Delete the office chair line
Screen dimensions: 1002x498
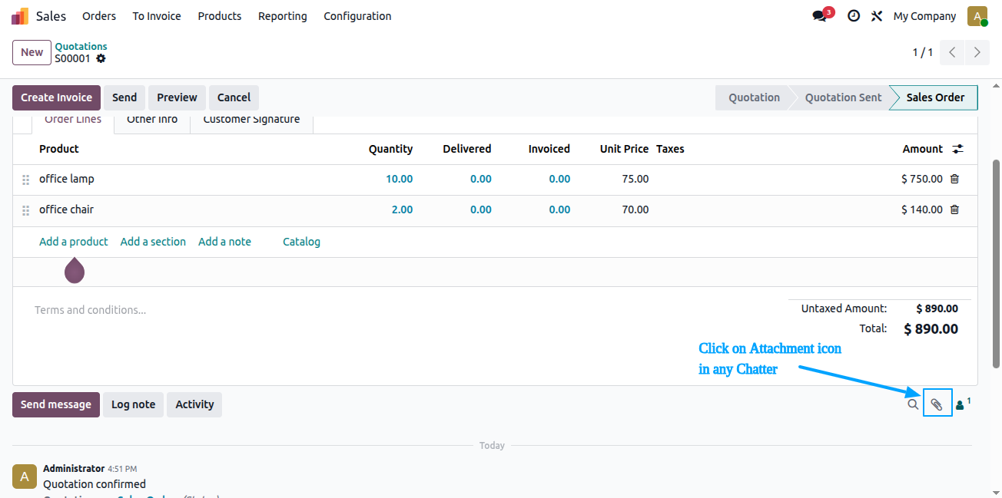(954, 209)
